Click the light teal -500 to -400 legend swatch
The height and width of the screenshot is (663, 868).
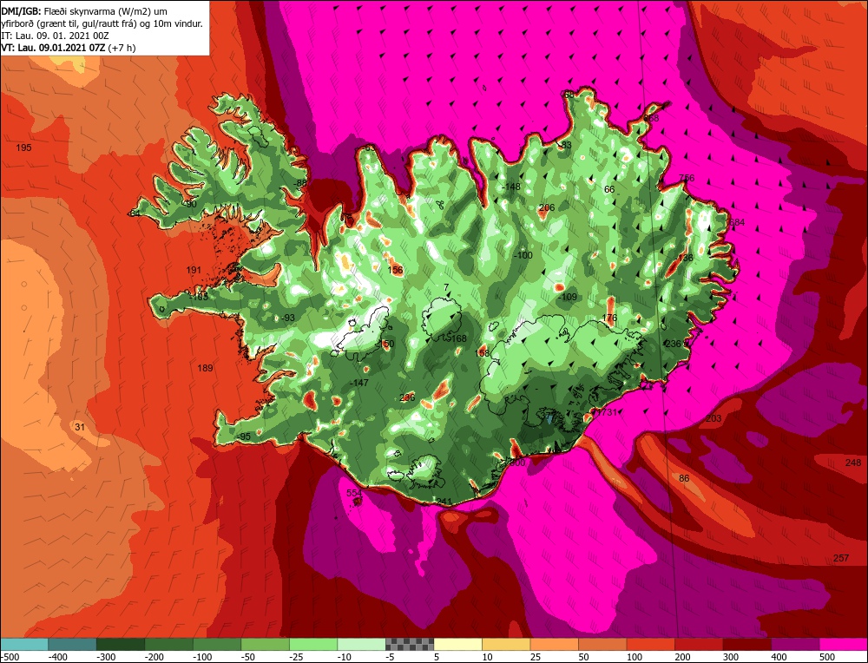click(x=24, y=645)
